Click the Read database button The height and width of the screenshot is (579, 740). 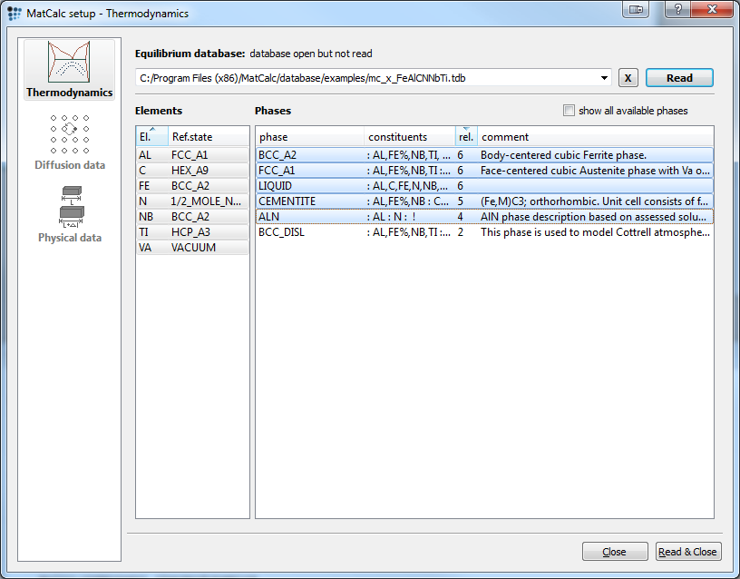coord(679,78)
